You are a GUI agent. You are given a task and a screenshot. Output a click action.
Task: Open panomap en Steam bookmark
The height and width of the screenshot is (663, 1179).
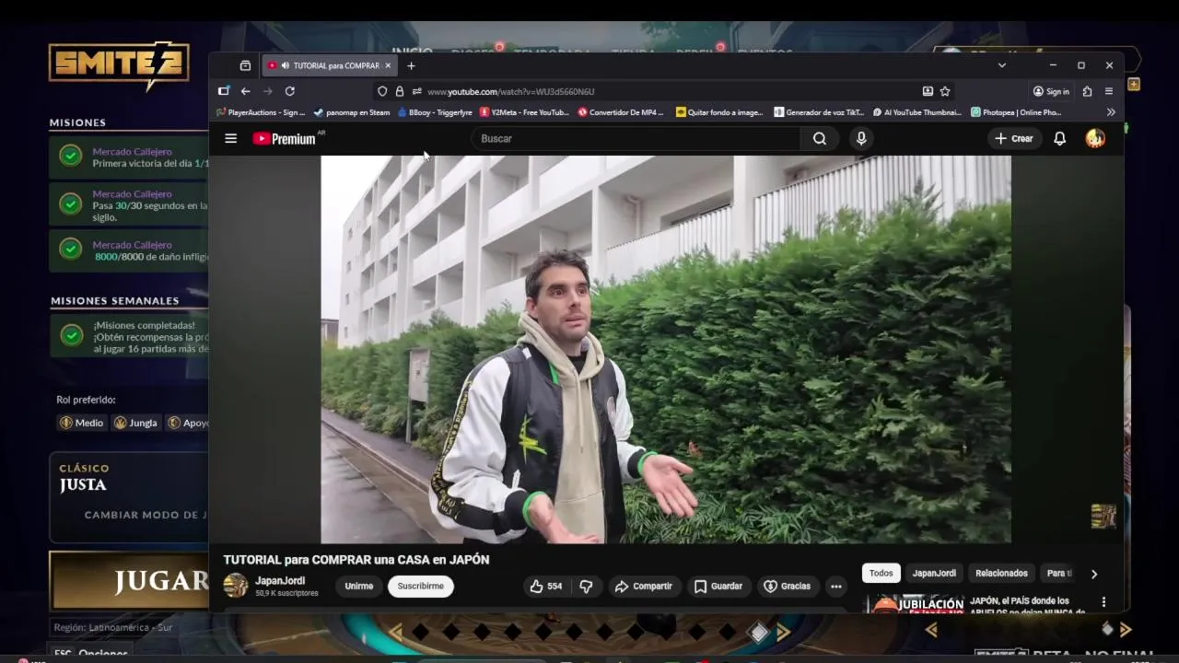352,112
